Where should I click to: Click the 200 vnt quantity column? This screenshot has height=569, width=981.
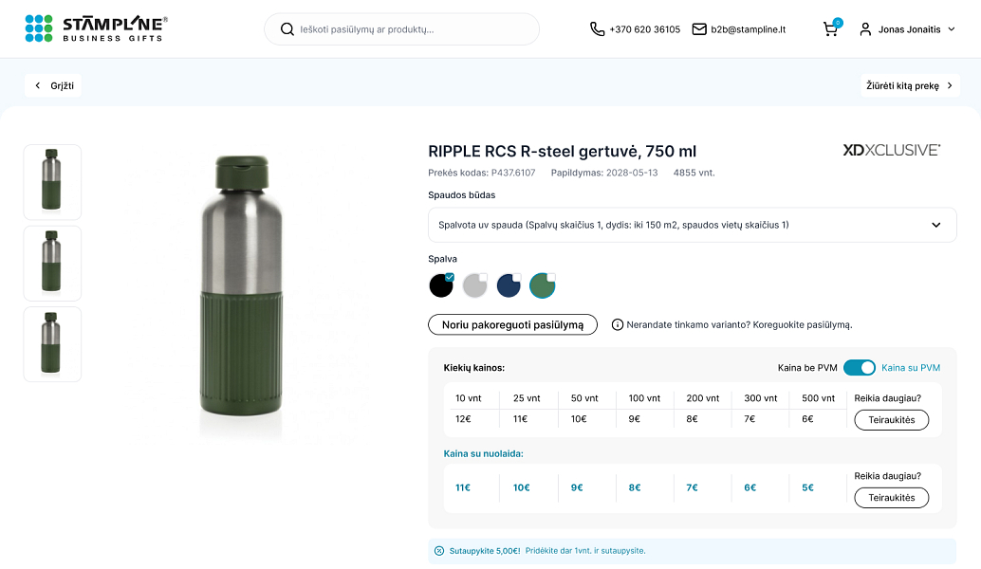coord(703,398)
